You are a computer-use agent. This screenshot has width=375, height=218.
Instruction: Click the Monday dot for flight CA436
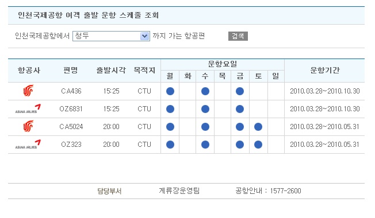point(170,91)
